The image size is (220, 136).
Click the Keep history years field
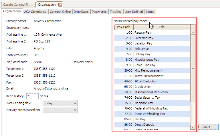(32, 96)
